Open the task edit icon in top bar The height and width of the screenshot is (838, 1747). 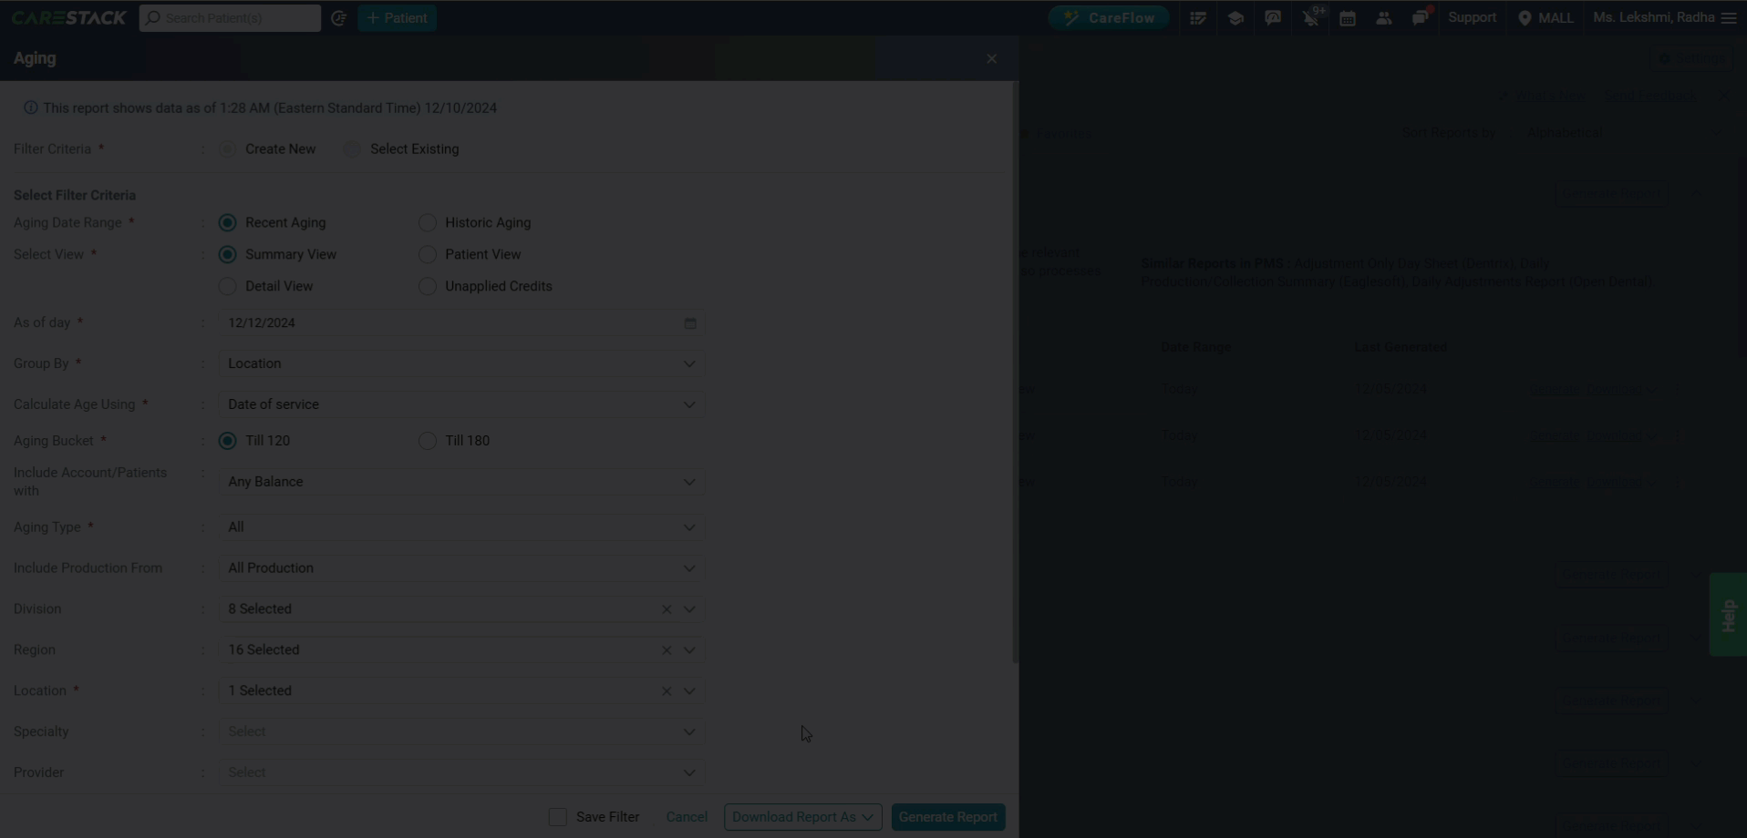(1199, 17)
